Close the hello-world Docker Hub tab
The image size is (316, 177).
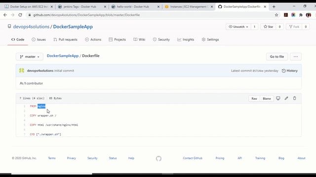coord(158,6)
